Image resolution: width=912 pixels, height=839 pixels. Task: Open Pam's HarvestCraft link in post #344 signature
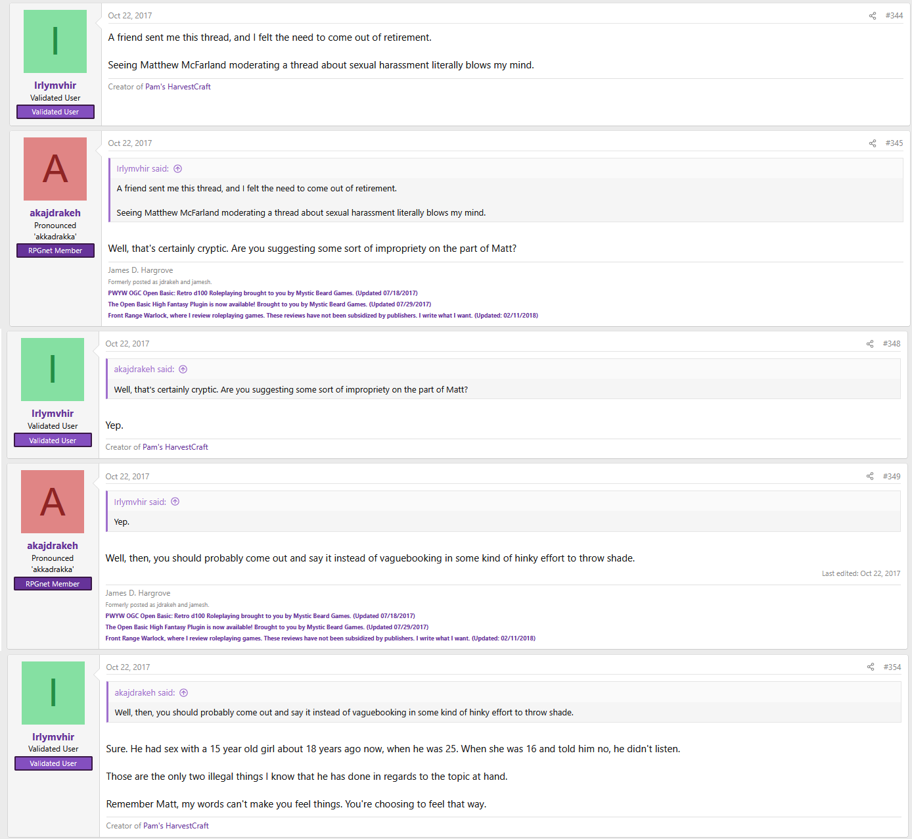[178, 87]
